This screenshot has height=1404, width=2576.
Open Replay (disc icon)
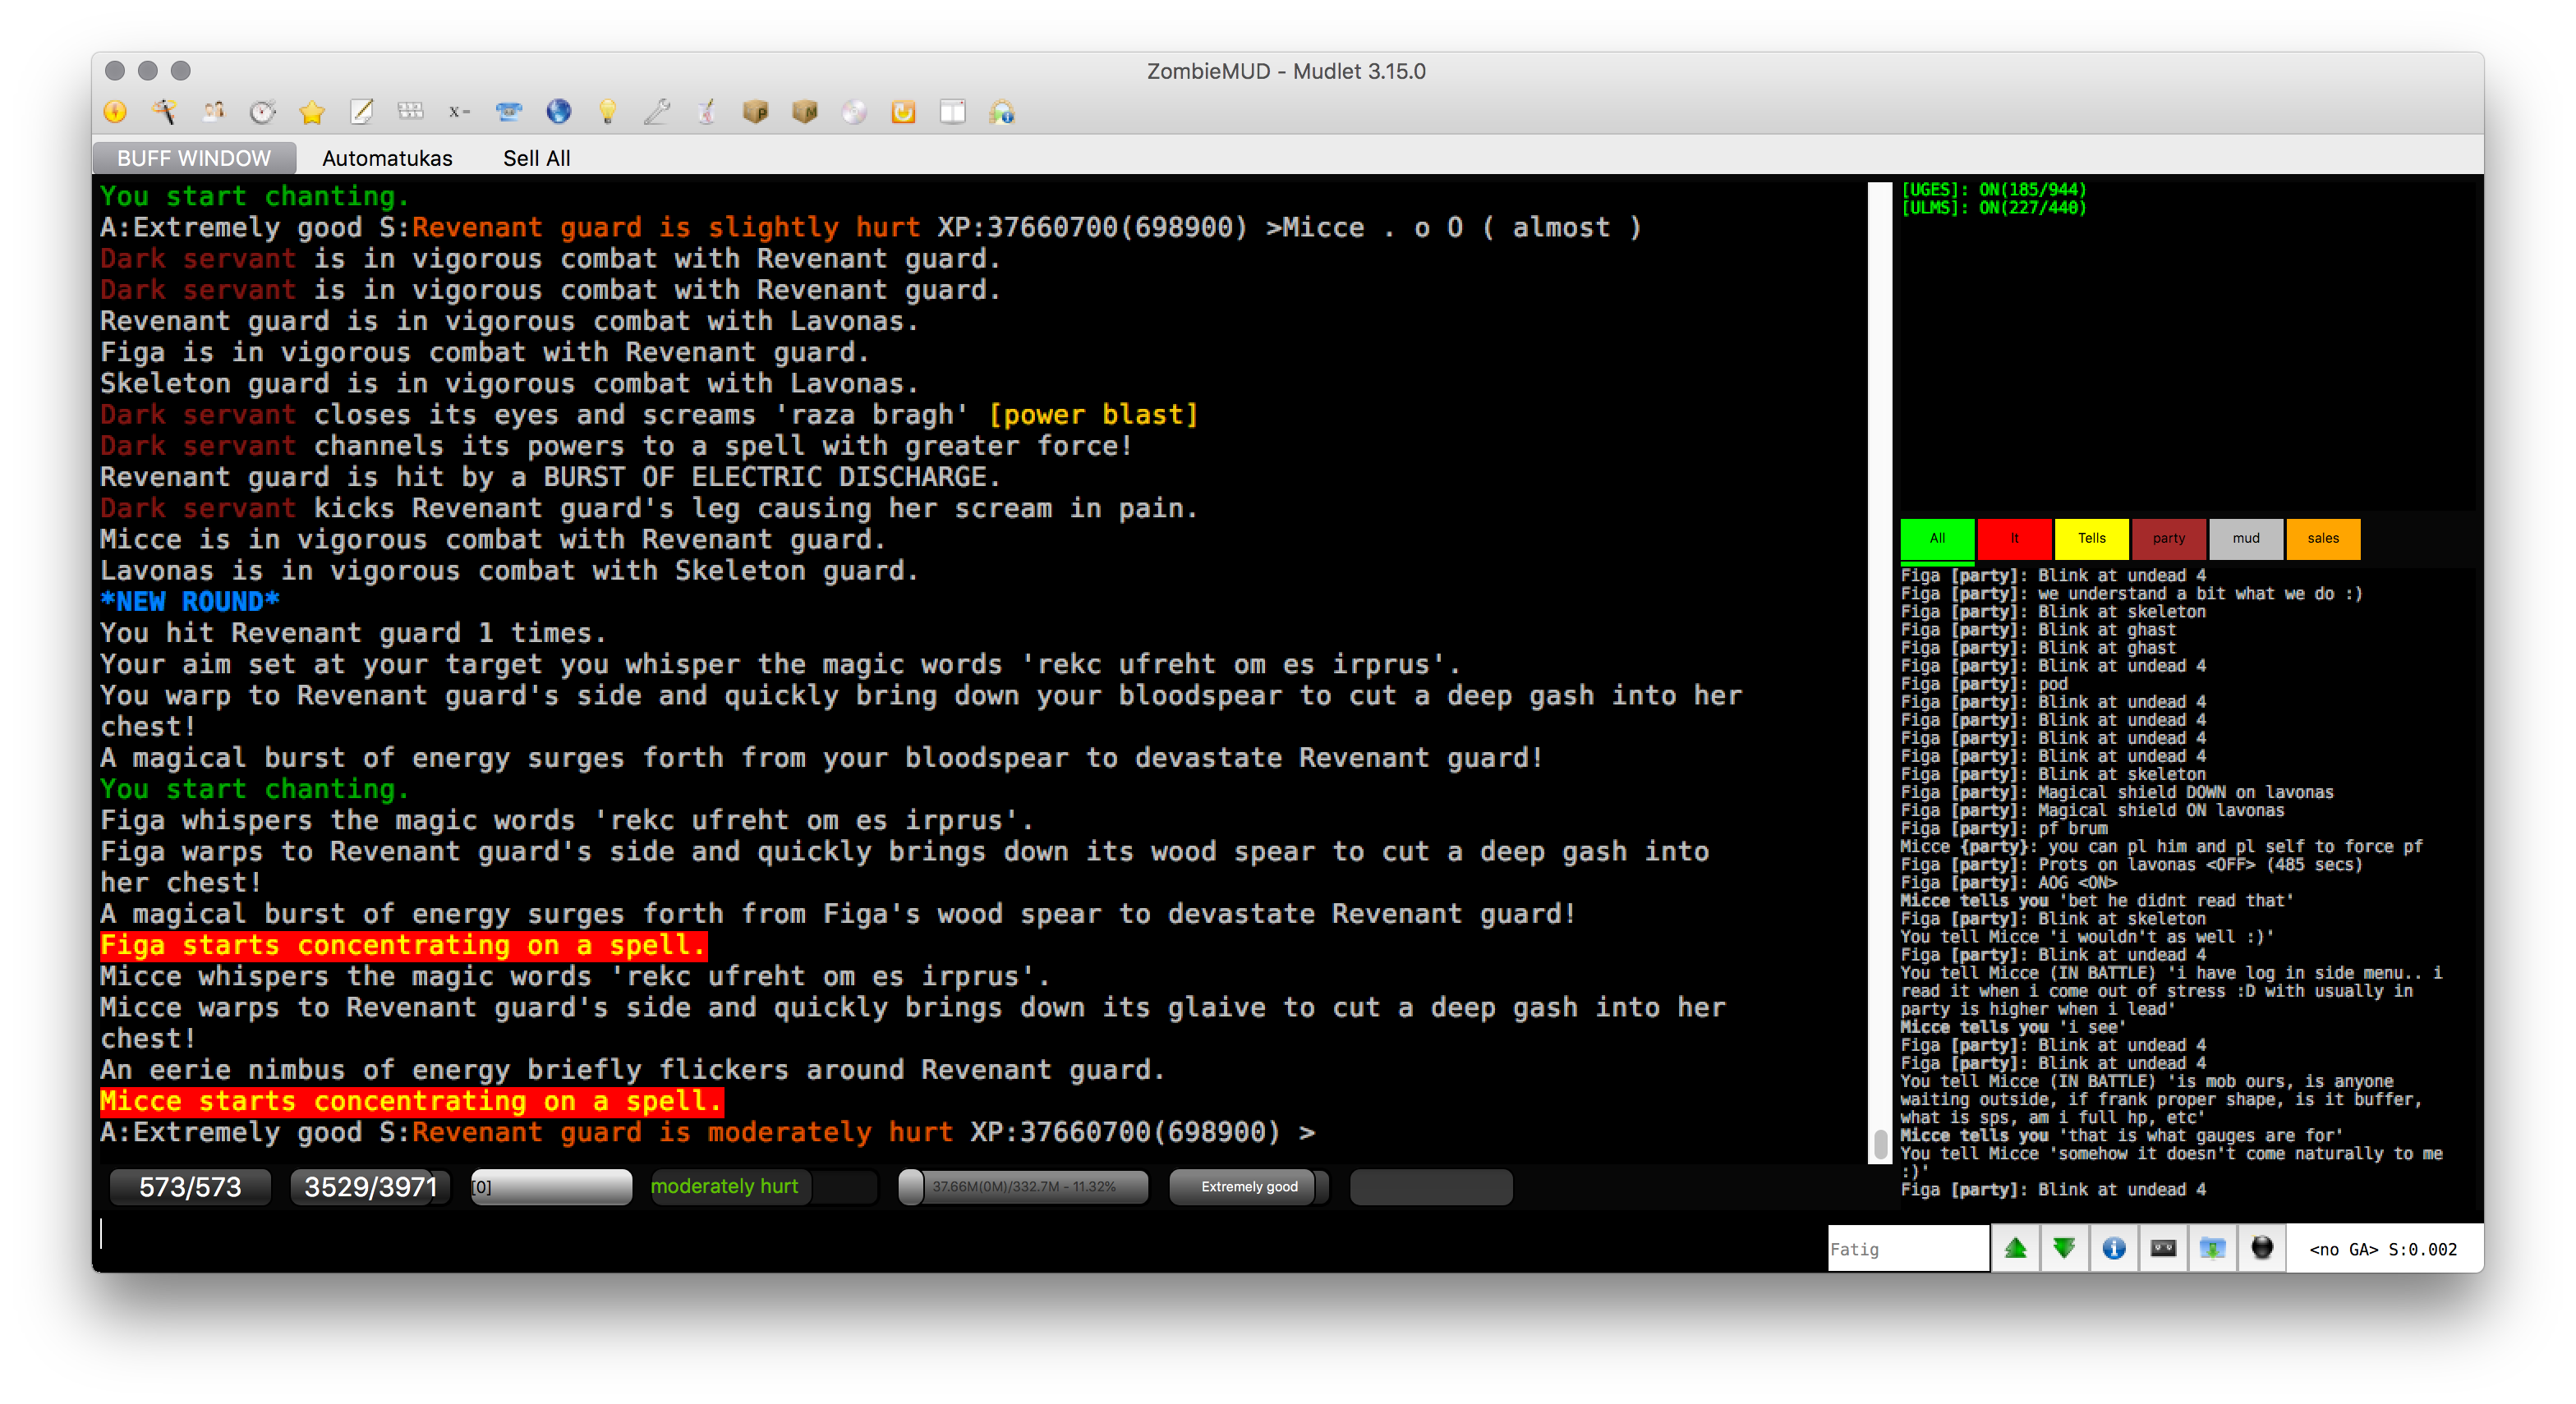[854, 112]
